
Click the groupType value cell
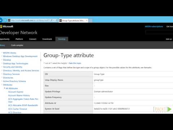(99, 80)
